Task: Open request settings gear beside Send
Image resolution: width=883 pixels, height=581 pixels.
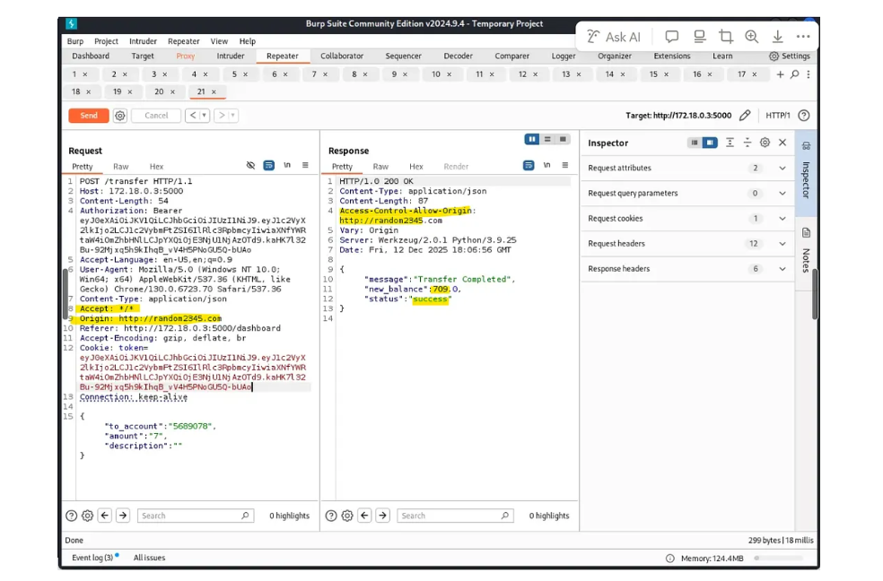Action: [x=120, y=116]
